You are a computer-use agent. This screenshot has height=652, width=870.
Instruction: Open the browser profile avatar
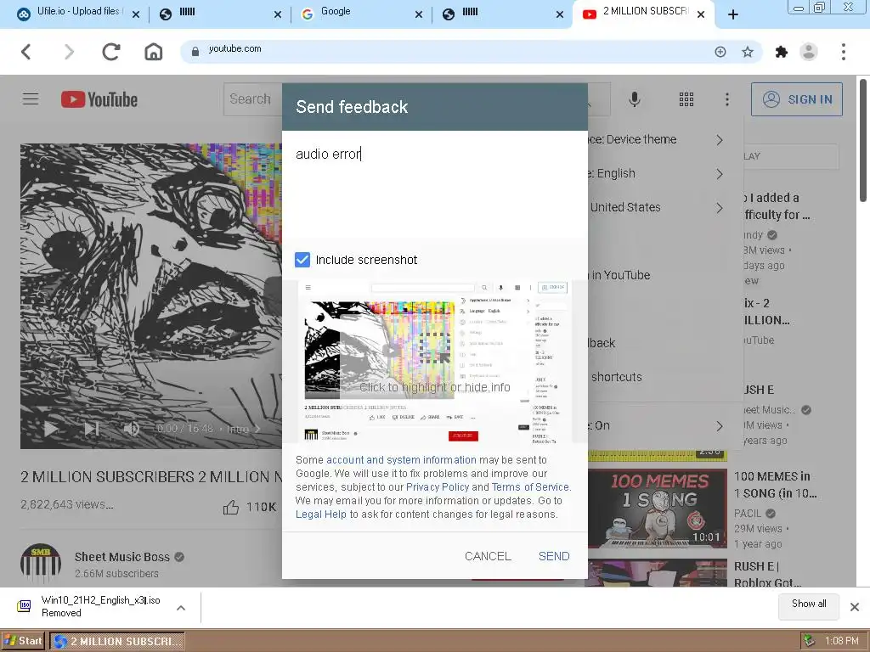pos(809,52)
